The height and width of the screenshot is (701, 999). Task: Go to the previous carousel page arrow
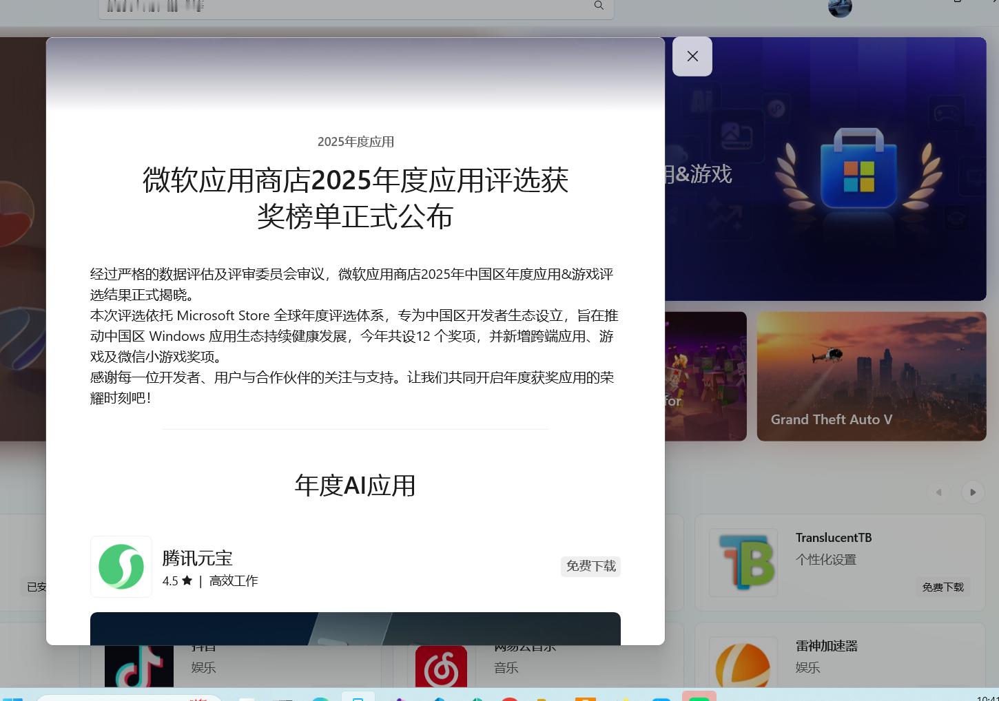coord(938,492)
